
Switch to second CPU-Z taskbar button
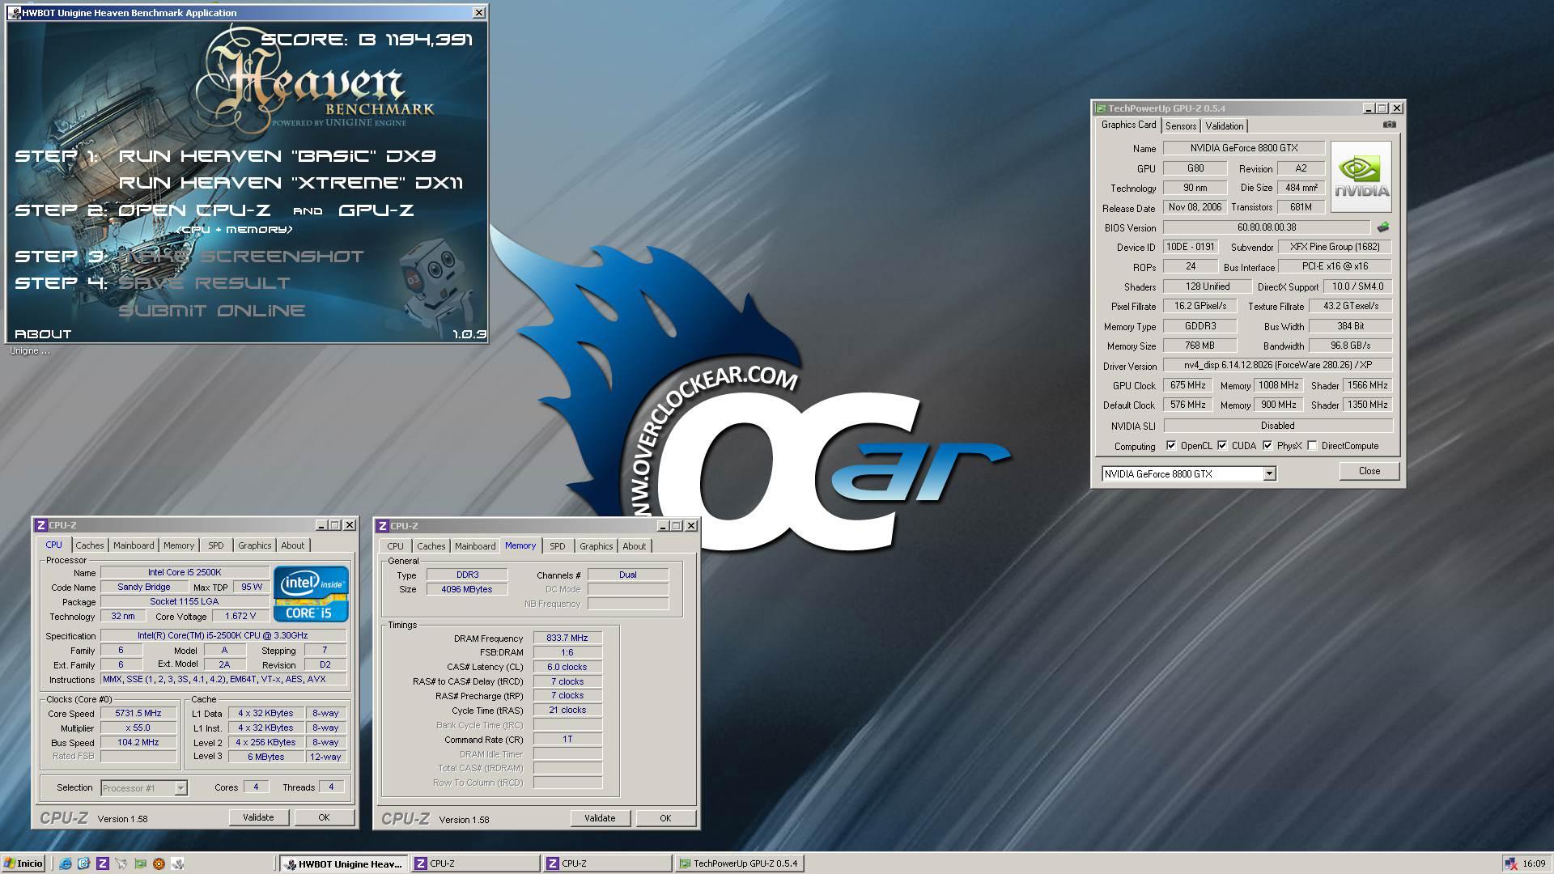coord(607,863)
